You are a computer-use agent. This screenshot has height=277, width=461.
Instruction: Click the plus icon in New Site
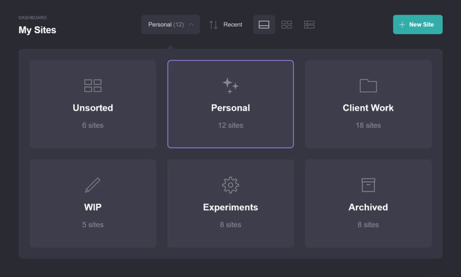pyautogui.click(x=402, y=25)
